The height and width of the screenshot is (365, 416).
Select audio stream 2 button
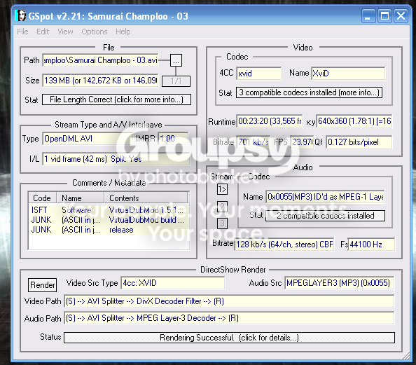click(x=222, y=206)
